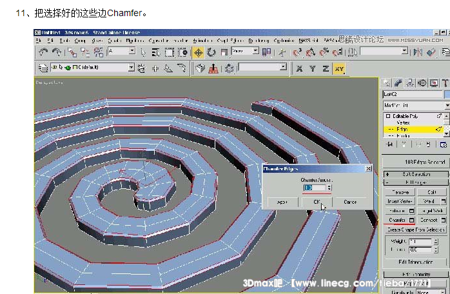Switch to the Modify command panel tab
450x294 pixels.
[x=398, y=83]
